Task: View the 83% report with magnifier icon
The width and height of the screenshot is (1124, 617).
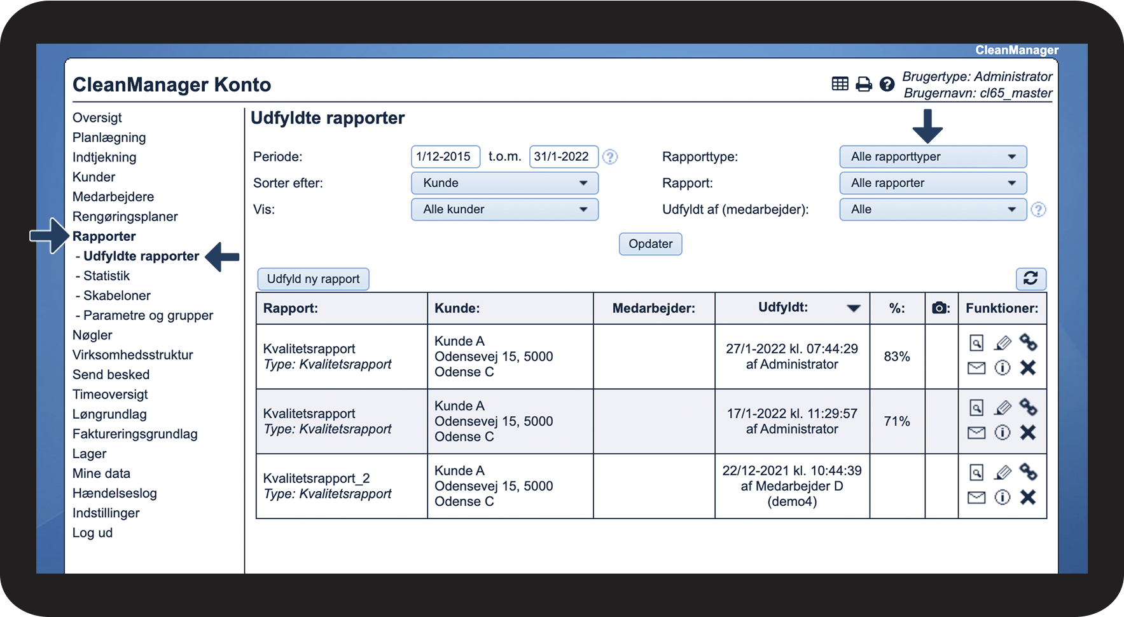Action: pos(976,343)
